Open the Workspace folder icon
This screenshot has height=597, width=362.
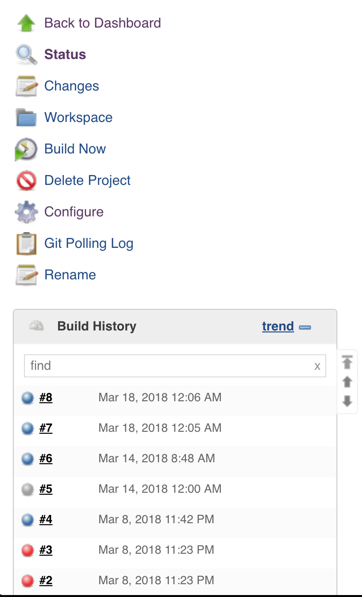[x=26, y=118]
